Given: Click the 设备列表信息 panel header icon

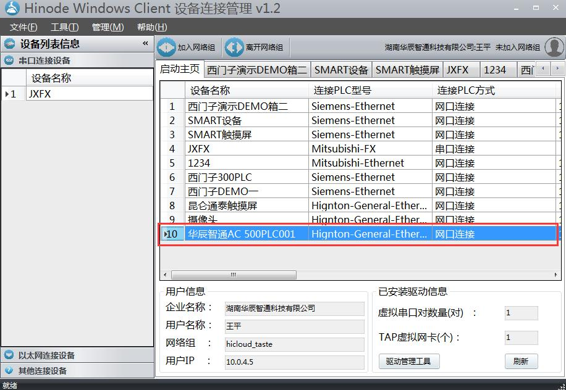Looking at the screenshot, I should pyautogui.click(x=9, y=43).
